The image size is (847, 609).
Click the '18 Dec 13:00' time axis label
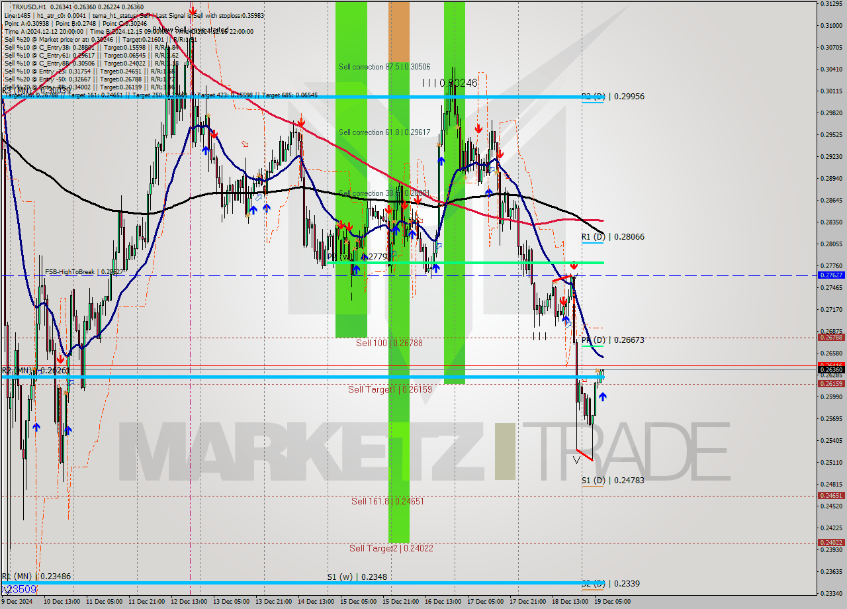click(x=570, y=602)
